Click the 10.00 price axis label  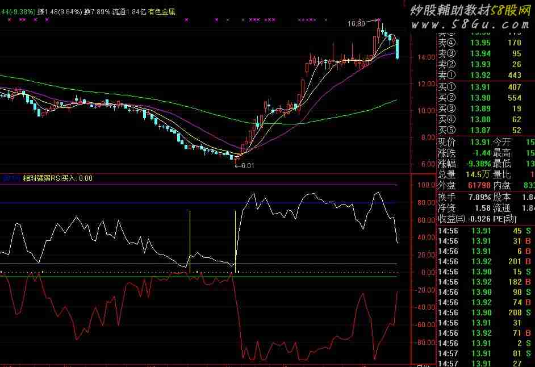[x=426, y=111]
